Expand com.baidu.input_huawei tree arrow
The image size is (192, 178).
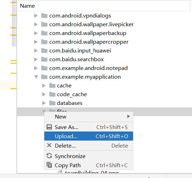36,51
